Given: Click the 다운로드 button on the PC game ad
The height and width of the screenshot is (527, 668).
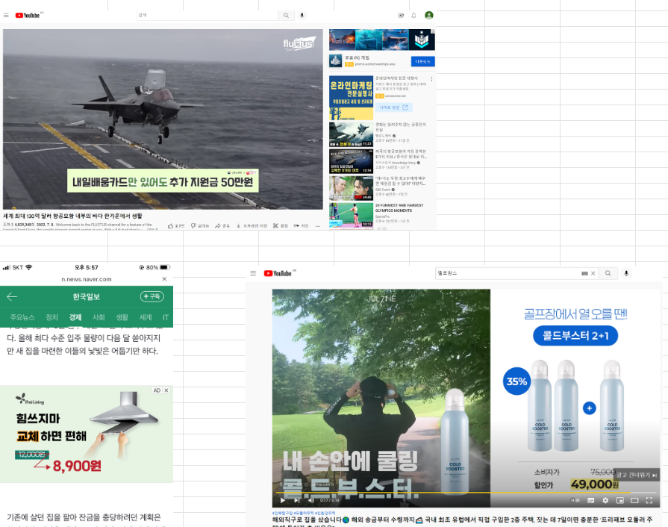Looking at the screenshot, I should [423, 61].
